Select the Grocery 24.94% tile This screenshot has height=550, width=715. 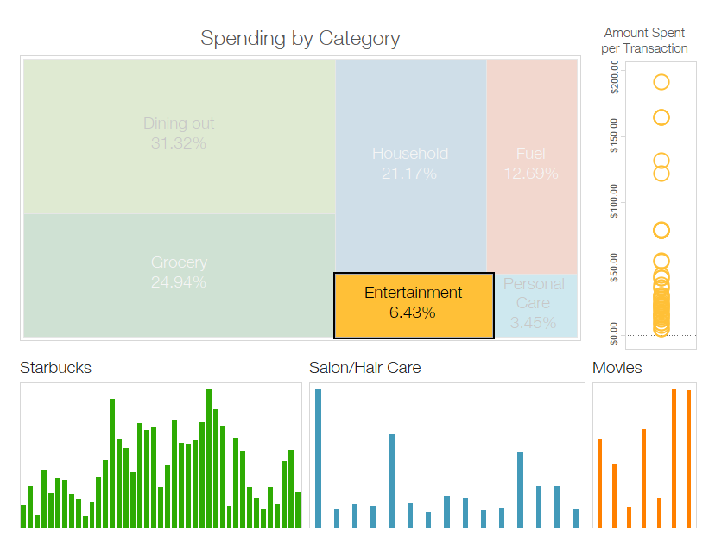pos(179,274)
